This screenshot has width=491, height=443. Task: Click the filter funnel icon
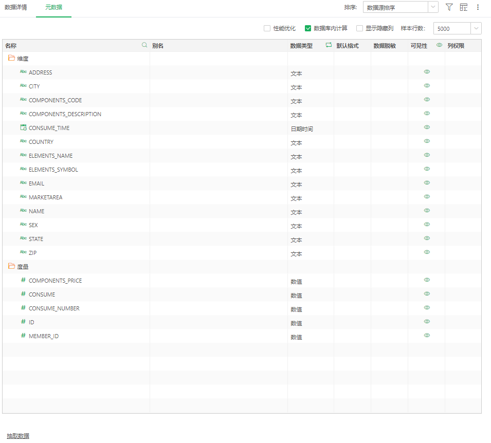(449, 7)
